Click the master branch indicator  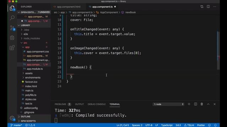tap(16, 125)
